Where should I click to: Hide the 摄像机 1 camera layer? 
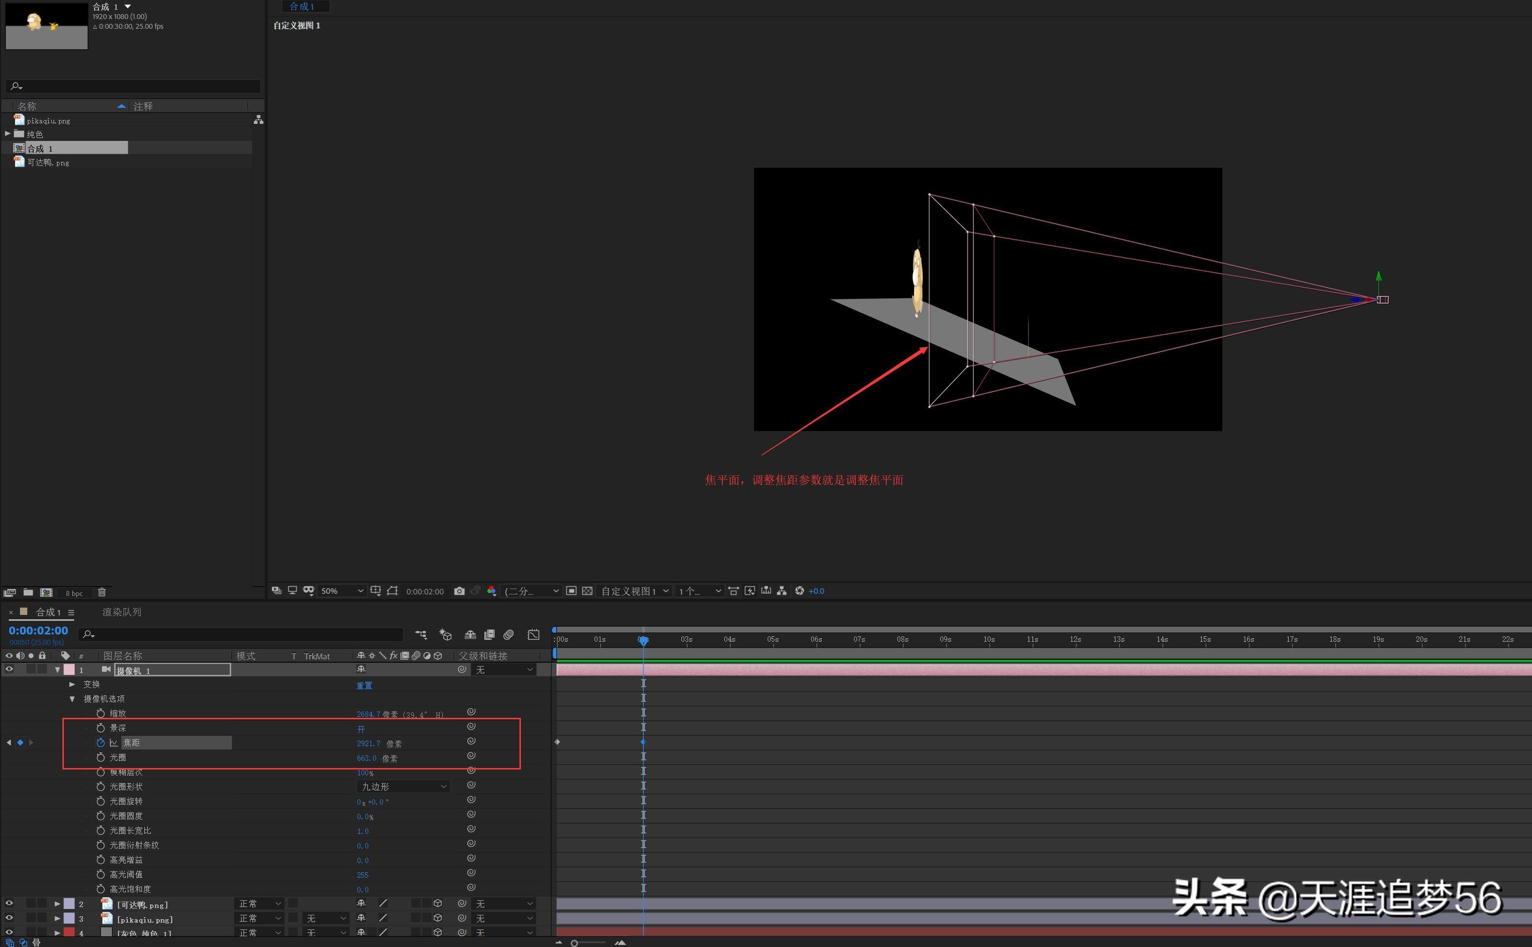point(9,670)
